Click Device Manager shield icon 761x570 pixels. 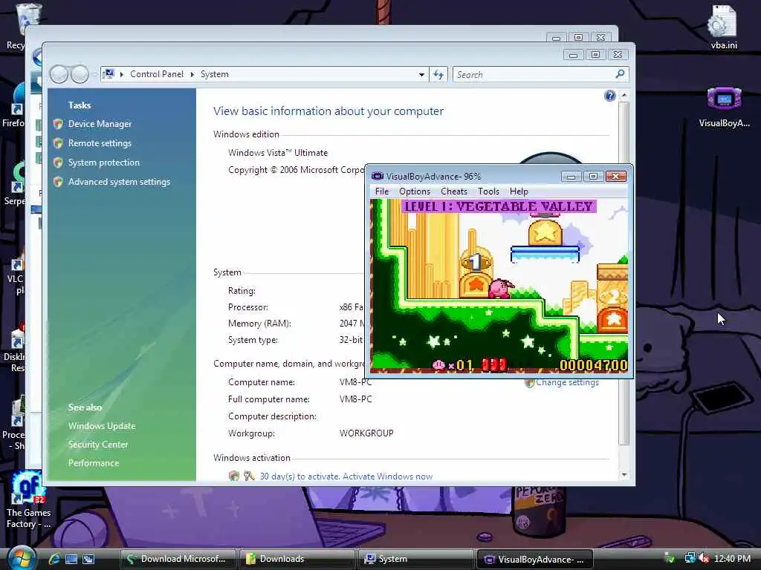point(58,124)
